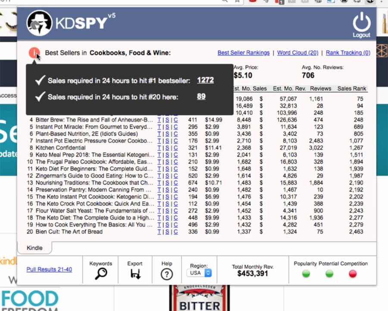
Task: Click C link for Preservation Pantry row
Action: tap(175, 190)
